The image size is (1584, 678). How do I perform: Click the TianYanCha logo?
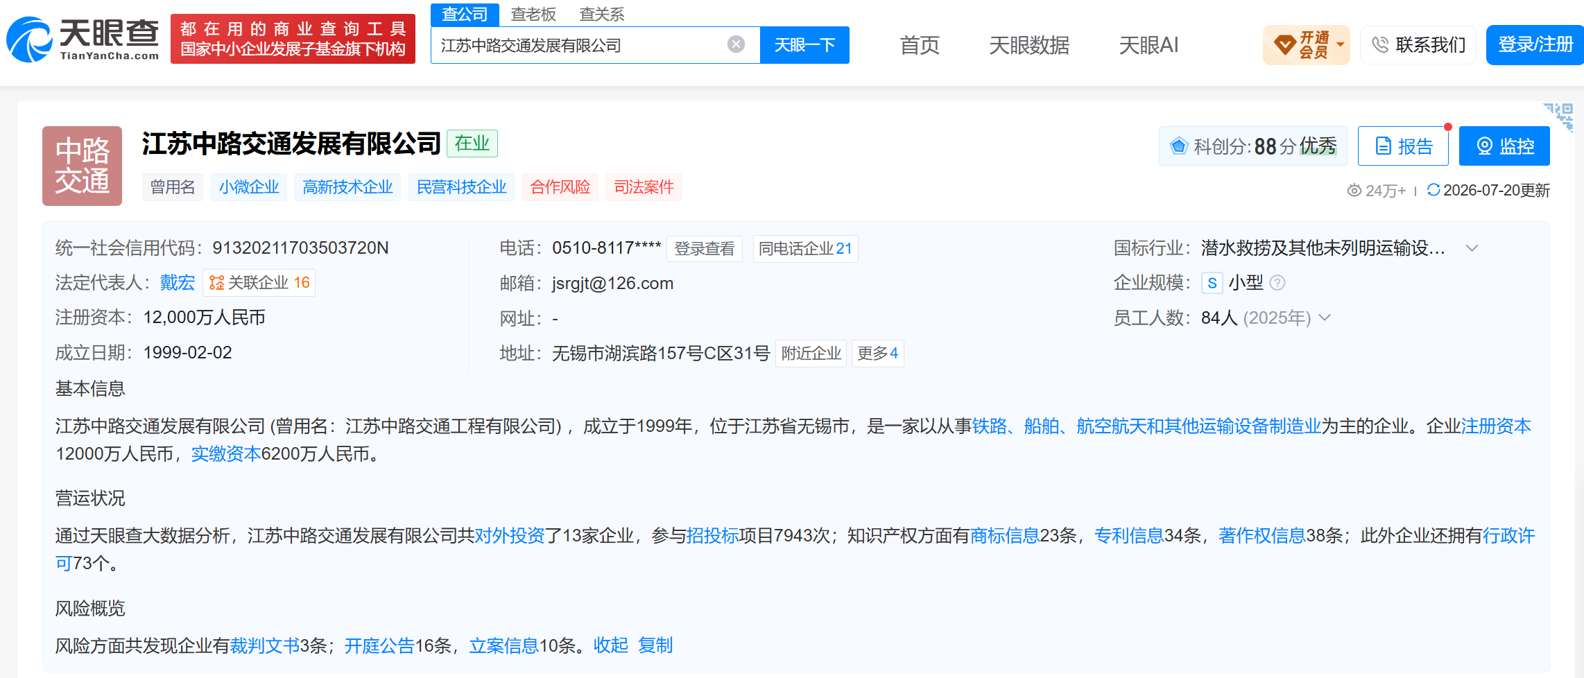coord(83,39)
